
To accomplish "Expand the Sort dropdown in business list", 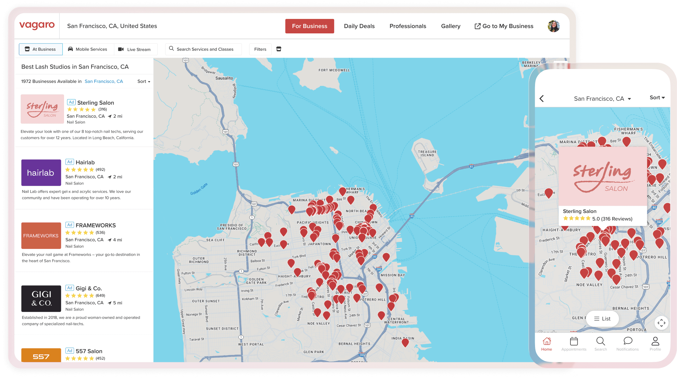I will (x=144, y=81).
